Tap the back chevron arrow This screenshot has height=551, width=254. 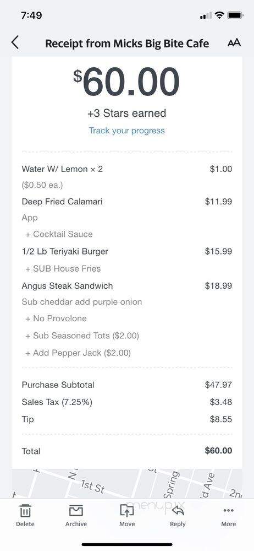coord(14,42)
